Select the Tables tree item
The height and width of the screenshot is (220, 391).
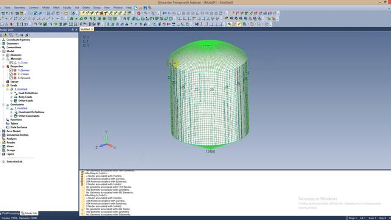pyautogui.click(x=14, y=123)
